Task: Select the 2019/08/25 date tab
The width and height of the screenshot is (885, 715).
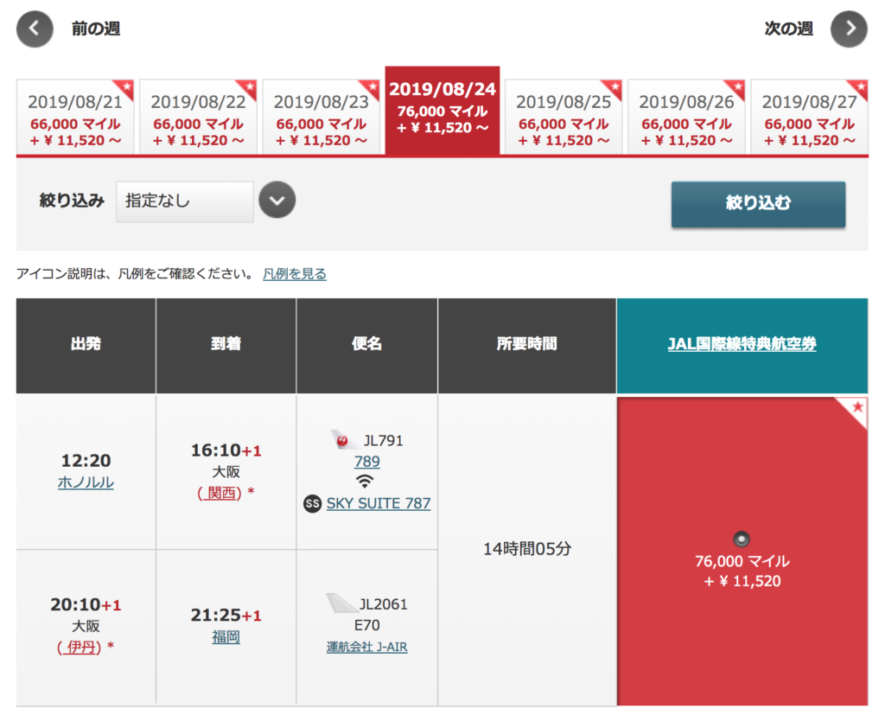Action: tap(563, 117)
